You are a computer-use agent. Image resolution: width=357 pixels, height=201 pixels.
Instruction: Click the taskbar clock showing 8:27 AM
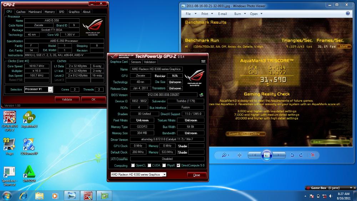(343, 196)
